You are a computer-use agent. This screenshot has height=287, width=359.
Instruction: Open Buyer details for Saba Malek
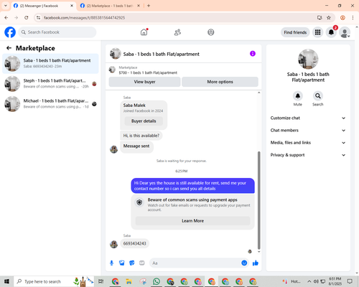coord(144,121)
